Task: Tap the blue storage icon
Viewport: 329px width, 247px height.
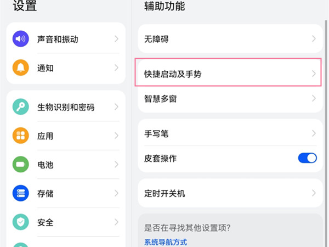Action: click(21, 193)
